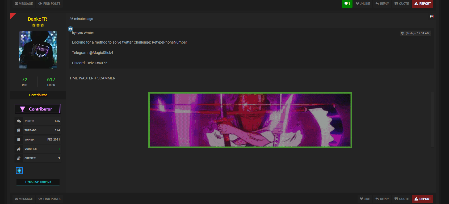Screen dimensions: 449x204
Task: Click the vouches count value
Action: click(59, 149)
